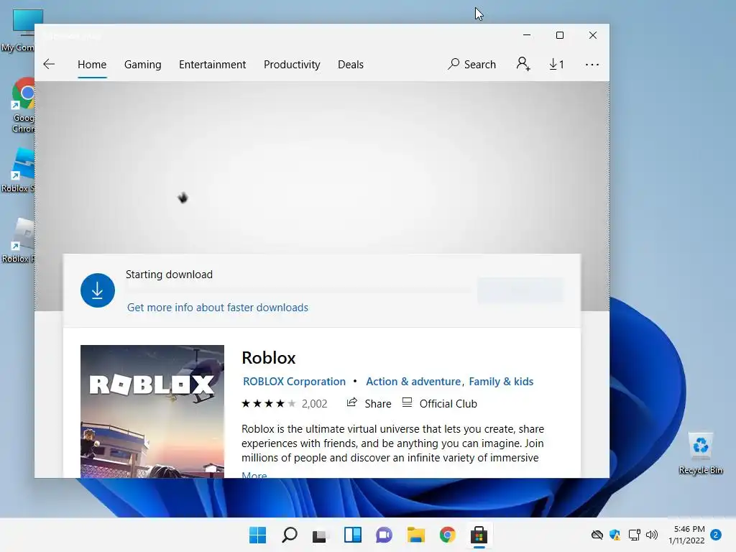This screenshot has height=552, width=736.
Task: Click Search in the Store header
Action: click(x=471, y=64)
